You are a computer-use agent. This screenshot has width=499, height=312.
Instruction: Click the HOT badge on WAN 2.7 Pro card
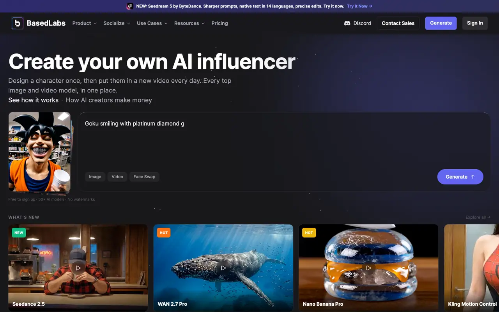point(164,233)
